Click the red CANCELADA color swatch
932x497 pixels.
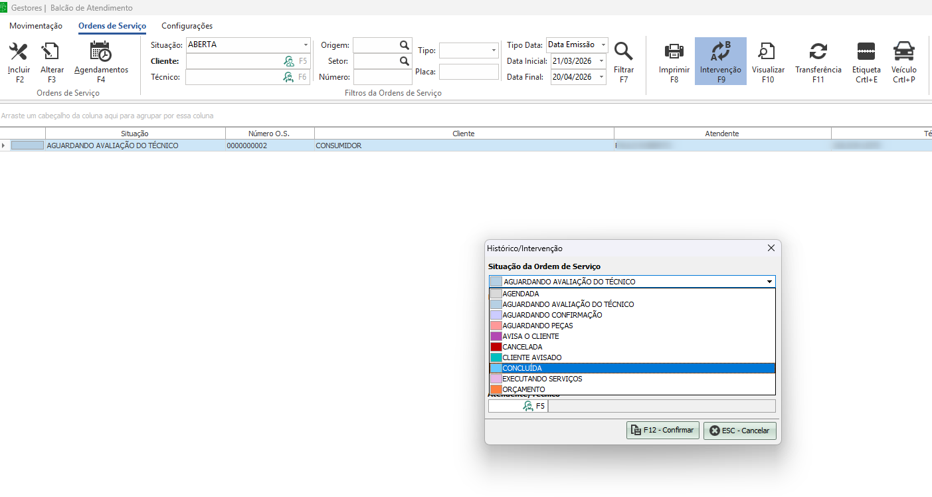[x=496, y=347]
